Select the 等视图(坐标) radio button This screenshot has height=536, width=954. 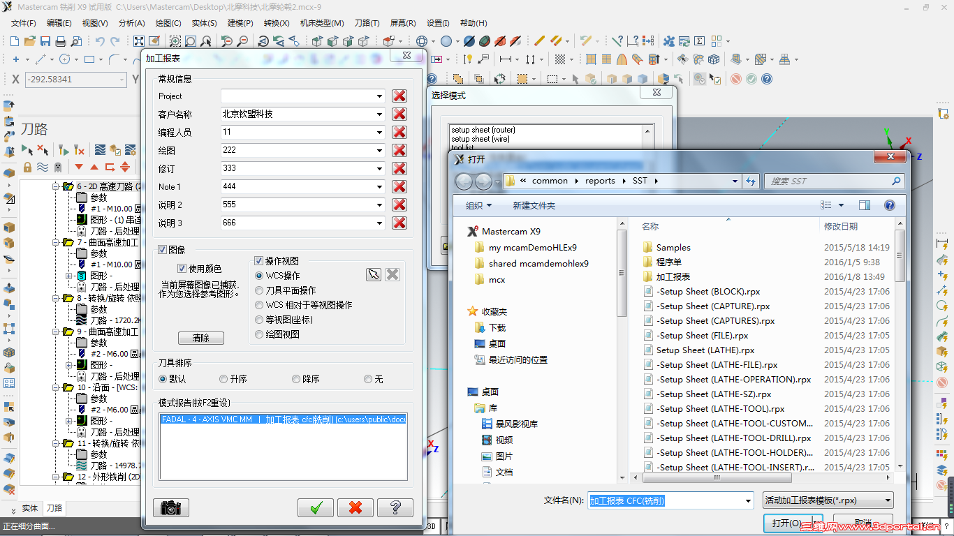260,320
